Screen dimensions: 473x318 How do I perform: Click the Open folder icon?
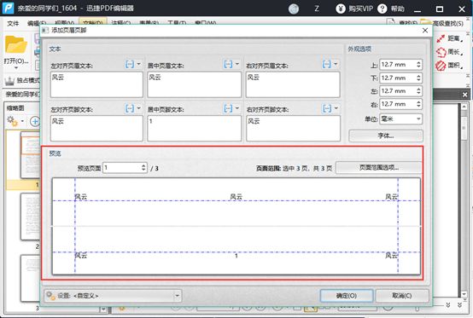pyautogui.click(x=15, y=44)
